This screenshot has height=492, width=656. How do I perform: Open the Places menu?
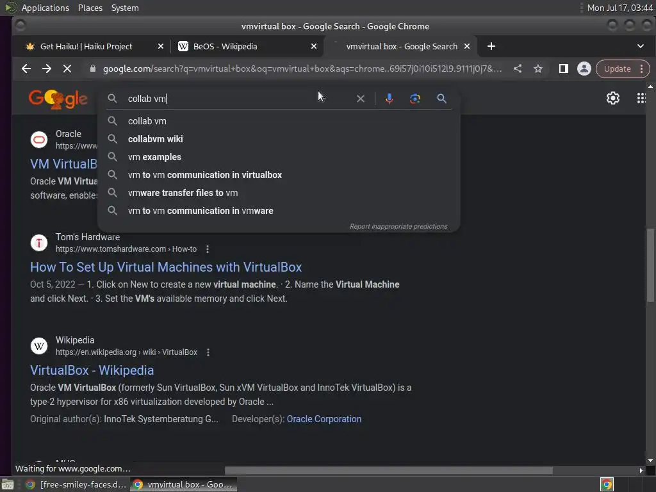(90, 8)
